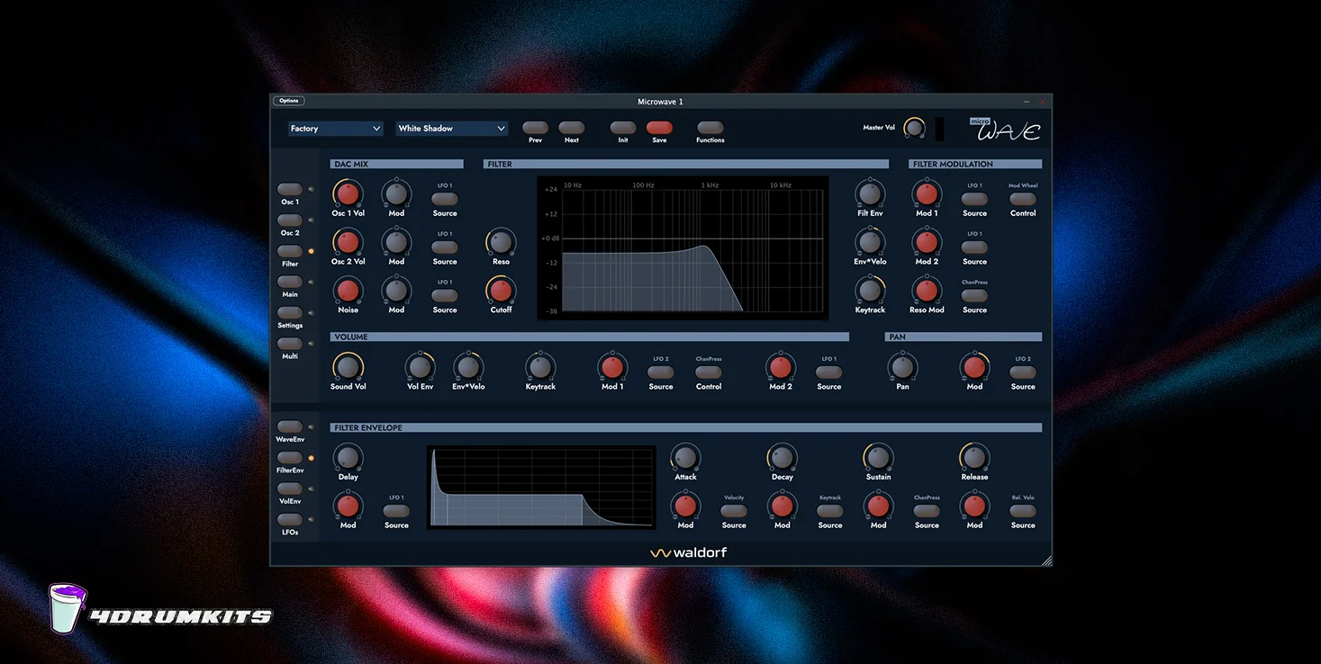Open the Factory bank dropdown
Viewport: 1321px width, 664px height.
[336, 129]
